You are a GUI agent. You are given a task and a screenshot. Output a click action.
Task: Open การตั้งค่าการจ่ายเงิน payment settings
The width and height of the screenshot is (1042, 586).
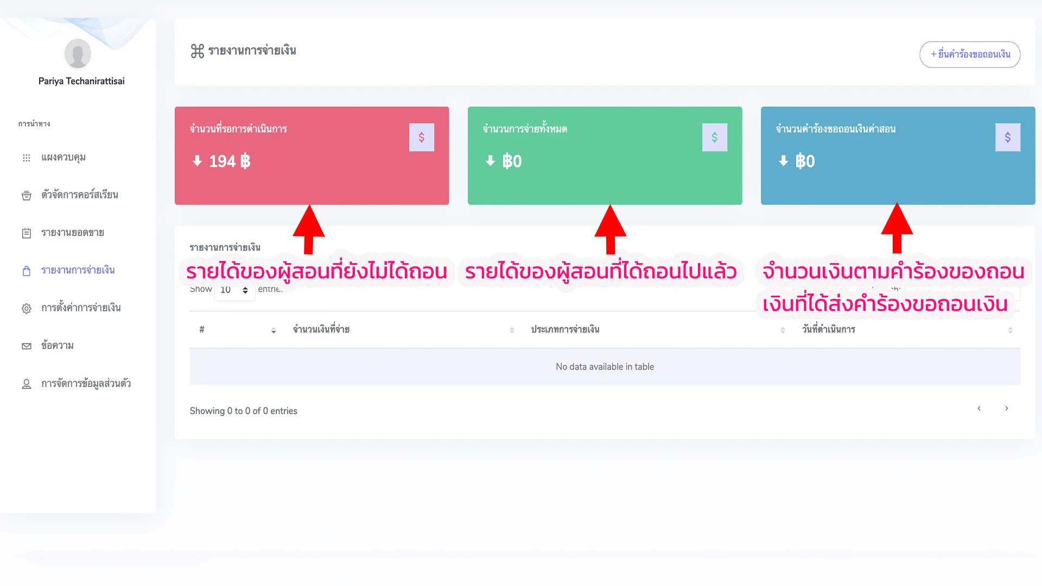point(81,308)
